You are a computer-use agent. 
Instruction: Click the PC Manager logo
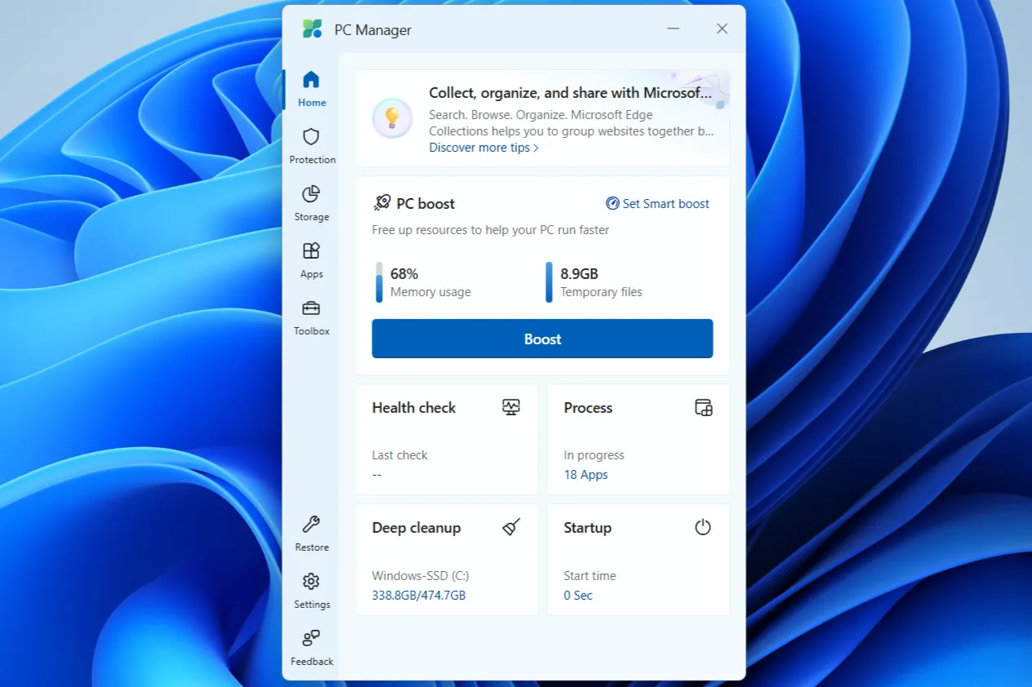313,29
